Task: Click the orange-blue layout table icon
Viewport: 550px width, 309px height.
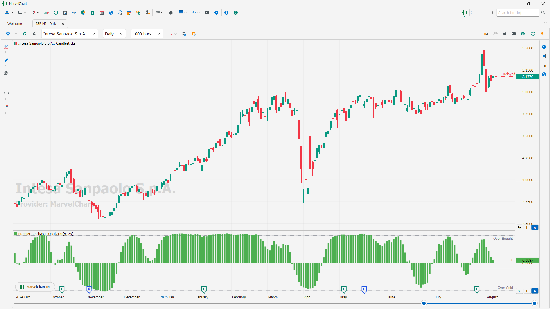Action: pos(129,13)
